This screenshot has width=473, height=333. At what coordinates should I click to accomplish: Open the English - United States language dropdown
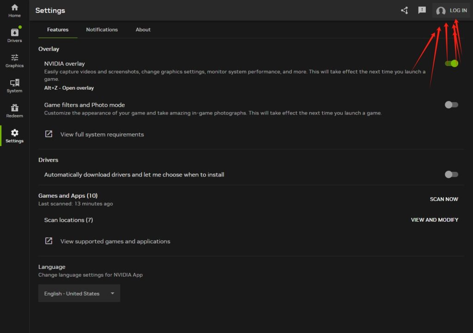(x=79, y=293)
